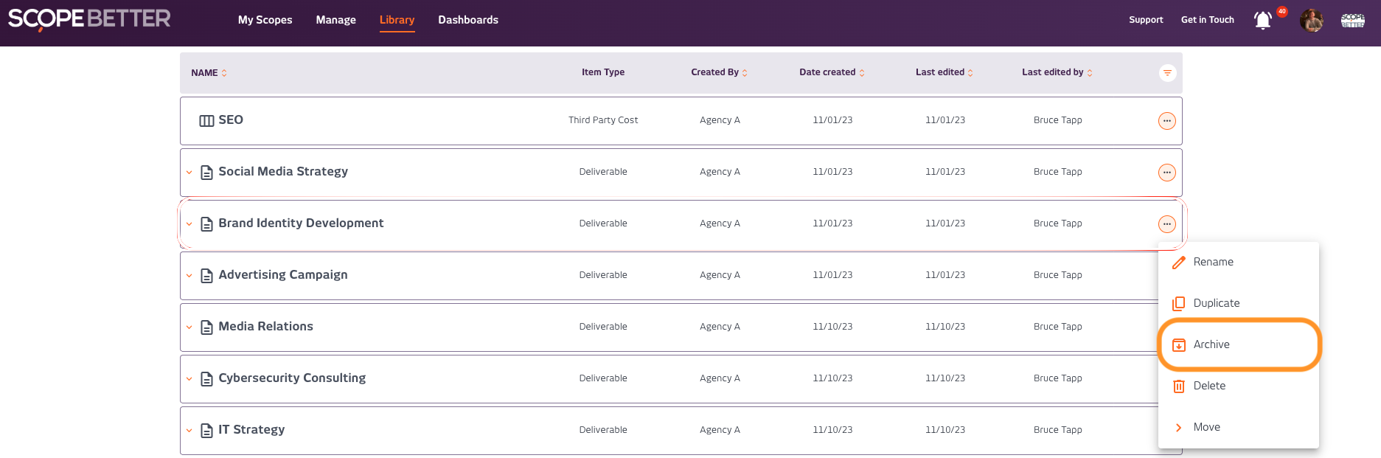Select Archive from the context menu
Screen dimensions: 1381x458
coord(1211,344)
